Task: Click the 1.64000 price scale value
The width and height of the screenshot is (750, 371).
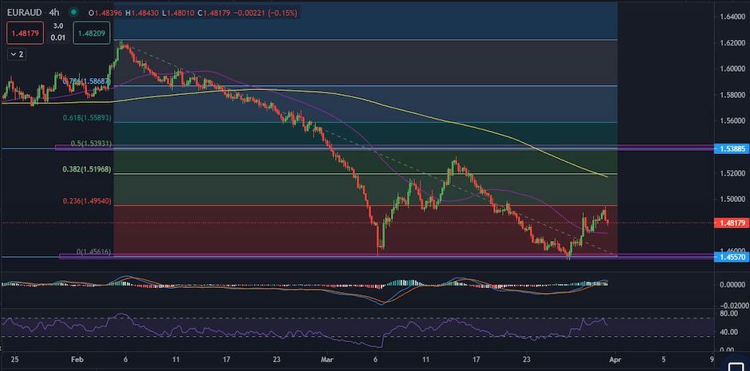Action: (732, 18)
